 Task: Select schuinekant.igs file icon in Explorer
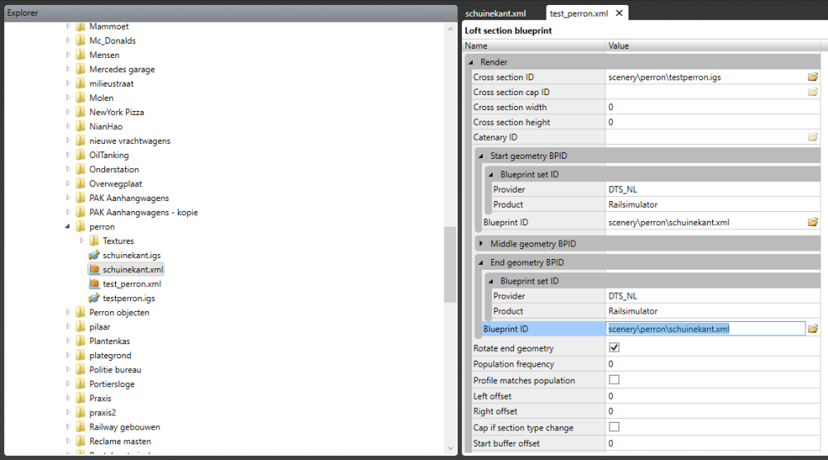(94, 256)
